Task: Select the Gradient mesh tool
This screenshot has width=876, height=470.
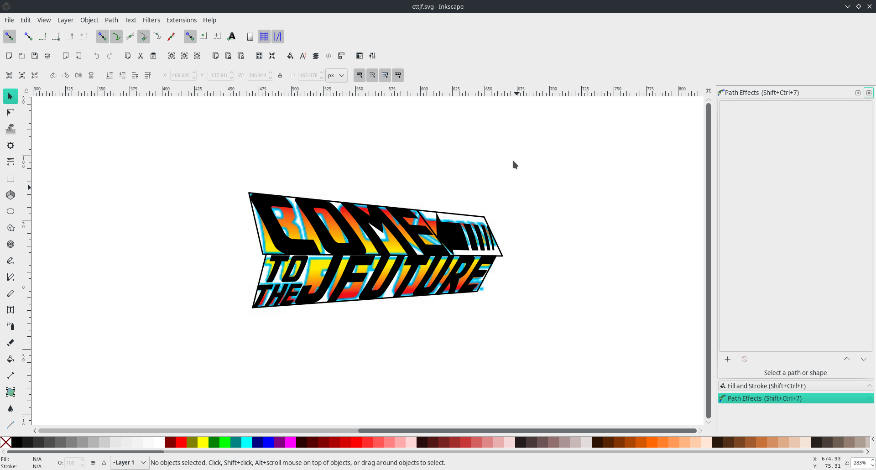Action: 10,392
